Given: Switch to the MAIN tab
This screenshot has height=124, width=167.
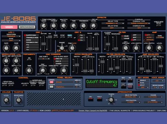Looking at the screenshot, I should (9, 27).
